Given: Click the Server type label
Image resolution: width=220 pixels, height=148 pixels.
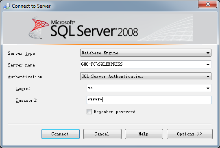Looking at the screenshot, I should (x=22, y=53).
